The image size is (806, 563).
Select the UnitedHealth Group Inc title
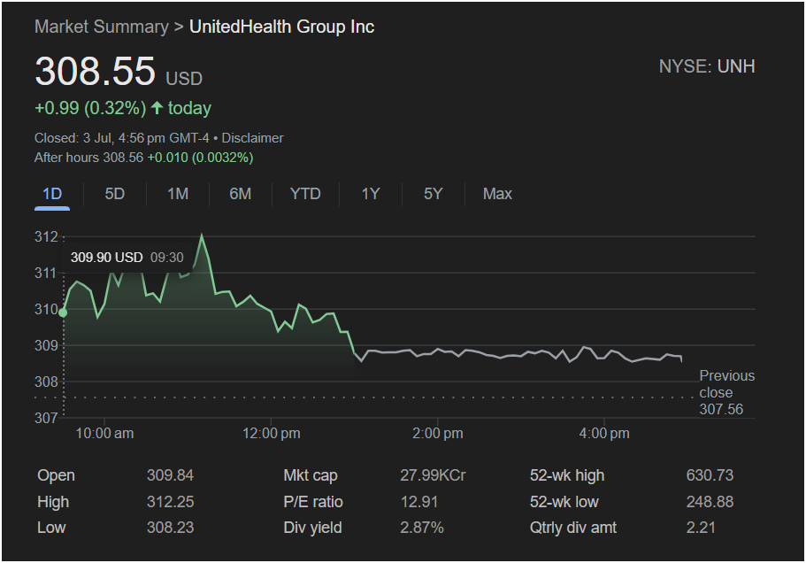(x=281, y=27)
